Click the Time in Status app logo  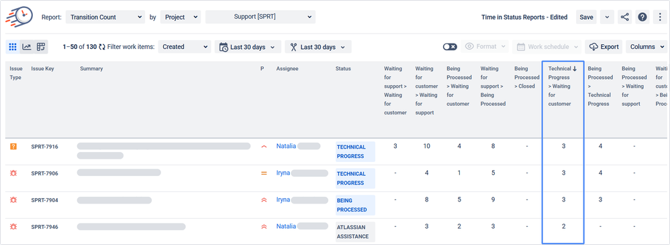[19, 17]
